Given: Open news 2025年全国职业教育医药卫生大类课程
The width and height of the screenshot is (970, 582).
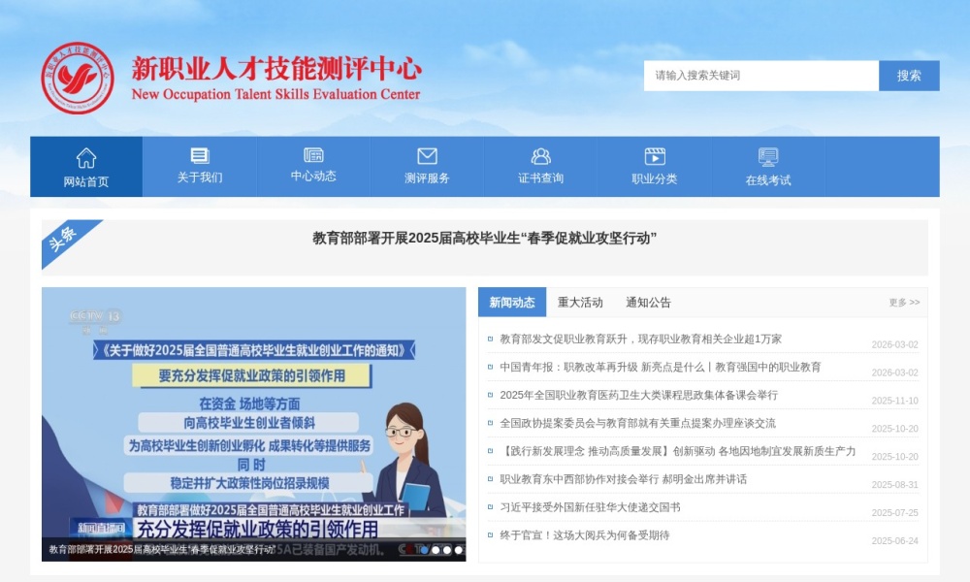Looking at the screenshot, I should pos(638,395).
